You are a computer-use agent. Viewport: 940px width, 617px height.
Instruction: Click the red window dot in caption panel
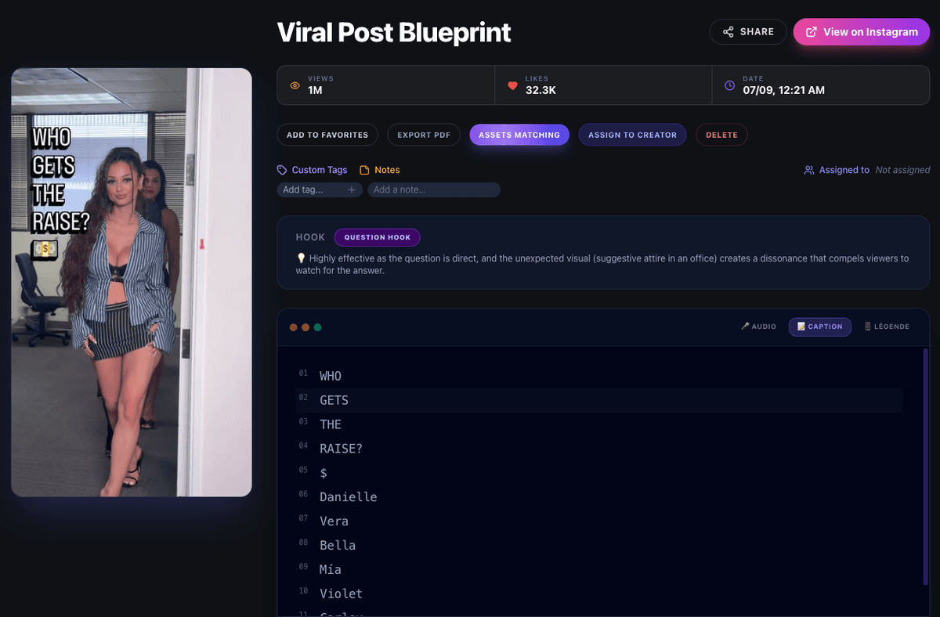coord(294,327)
